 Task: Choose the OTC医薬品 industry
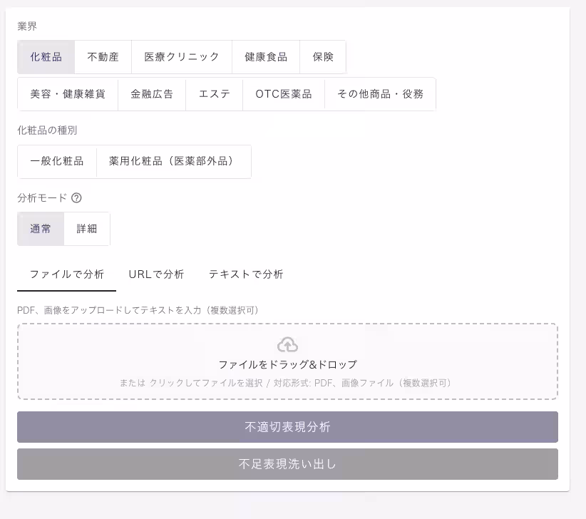283,93
